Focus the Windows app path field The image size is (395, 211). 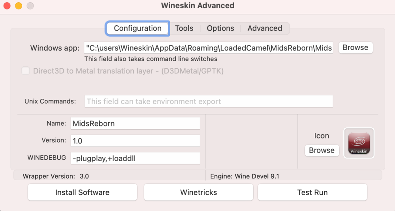[x=209, y=48]
